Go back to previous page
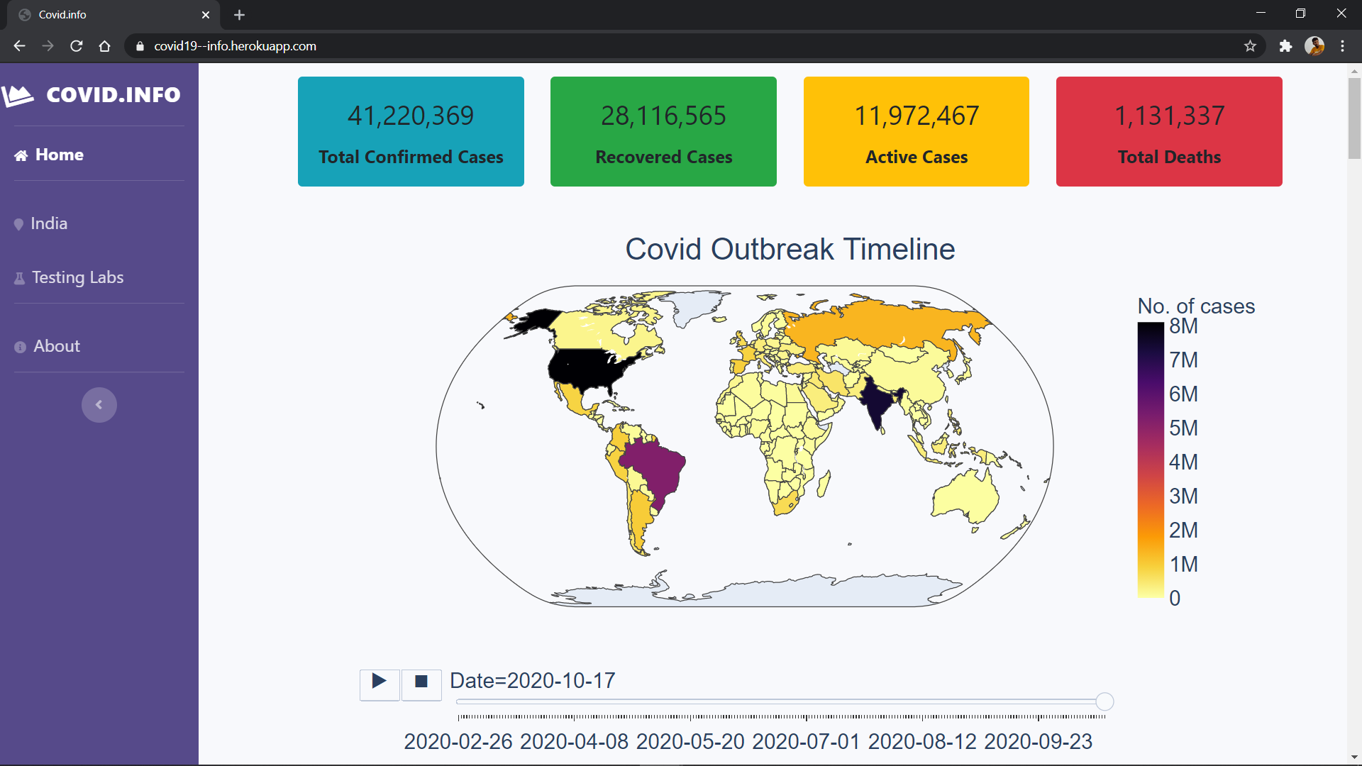 (19, 46)
